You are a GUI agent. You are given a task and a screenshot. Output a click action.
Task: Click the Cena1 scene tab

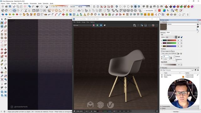click(x=10, y=18)
